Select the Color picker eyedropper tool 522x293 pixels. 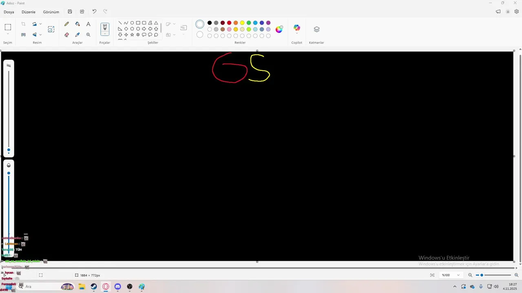point(77,35)
